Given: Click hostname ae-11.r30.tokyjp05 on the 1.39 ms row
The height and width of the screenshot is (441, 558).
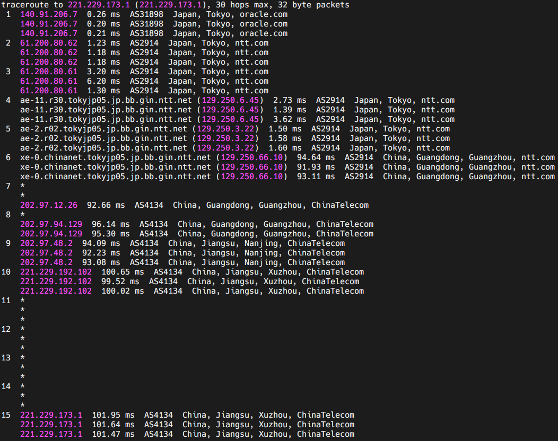Looking at the screenshot, I should (x=106, y=110).
